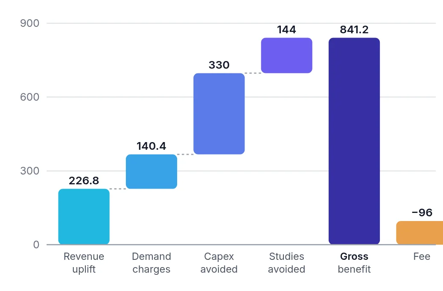Click the Demand charges axis label

tap(152, 263)
